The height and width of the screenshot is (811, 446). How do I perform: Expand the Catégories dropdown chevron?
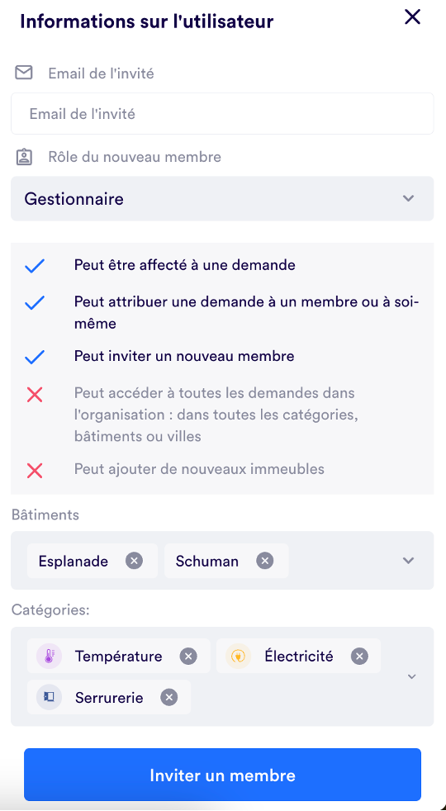[412, 676]
